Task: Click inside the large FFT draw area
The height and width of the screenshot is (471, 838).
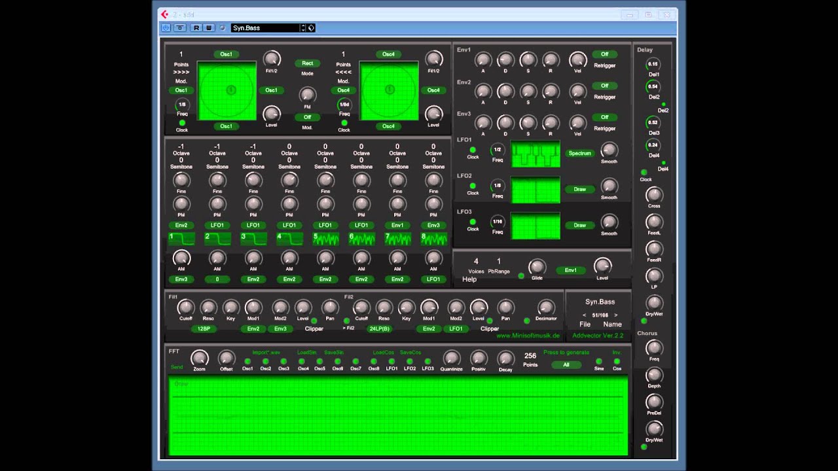Action: (x=398, y=416)
